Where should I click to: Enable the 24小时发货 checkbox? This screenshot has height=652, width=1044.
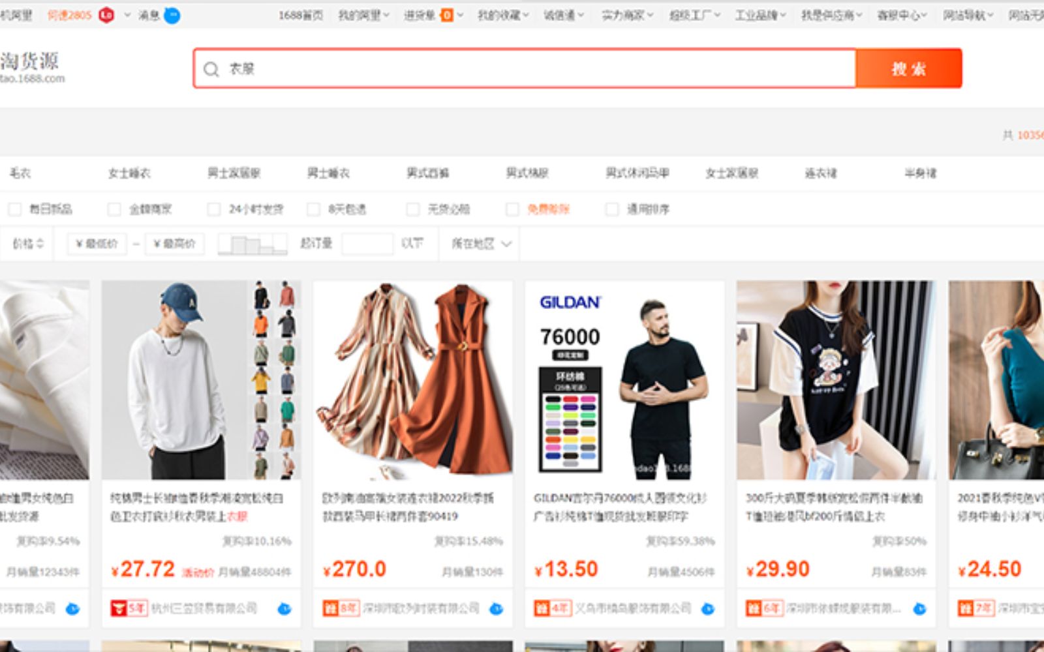[213, 209]
